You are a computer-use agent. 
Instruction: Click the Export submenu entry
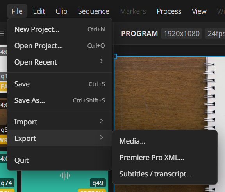point(60,138)
